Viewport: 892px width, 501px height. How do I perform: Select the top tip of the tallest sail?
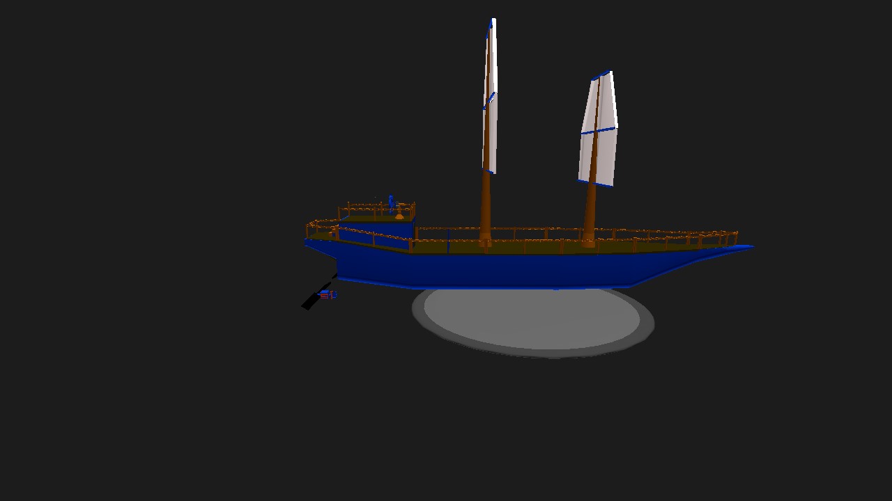pos(493,21)
